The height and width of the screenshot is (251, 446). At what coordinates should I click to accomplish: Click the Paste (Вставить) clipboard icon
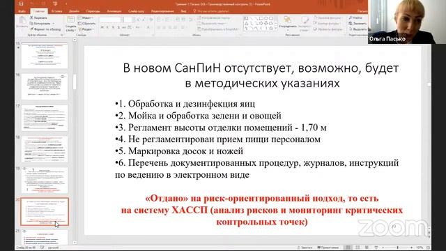22,22
